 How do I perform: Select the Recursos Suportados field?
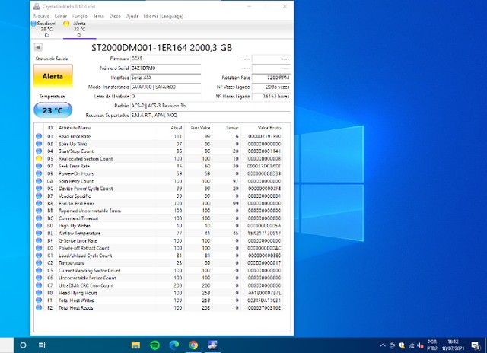210,115
